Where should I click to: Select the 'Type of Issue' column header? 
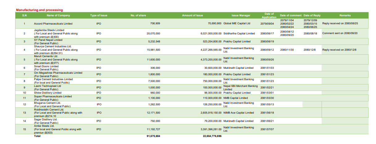click(x=99, y=15)
